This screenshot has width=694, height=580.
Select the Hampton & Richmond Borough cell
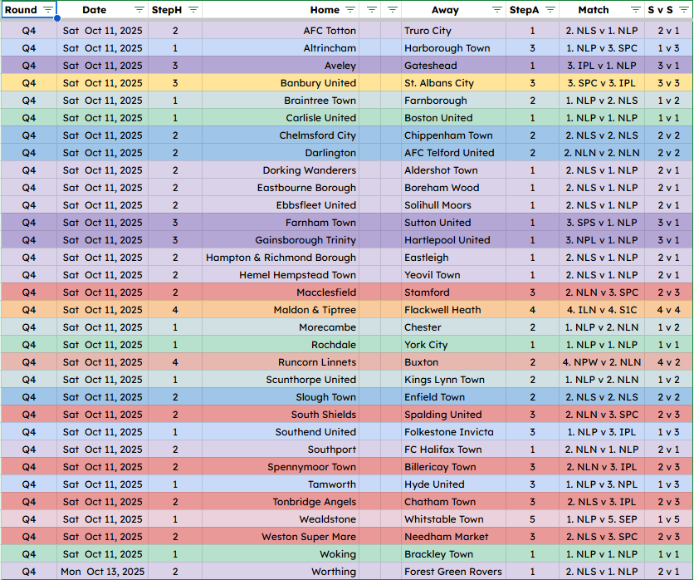pos(281,258)
